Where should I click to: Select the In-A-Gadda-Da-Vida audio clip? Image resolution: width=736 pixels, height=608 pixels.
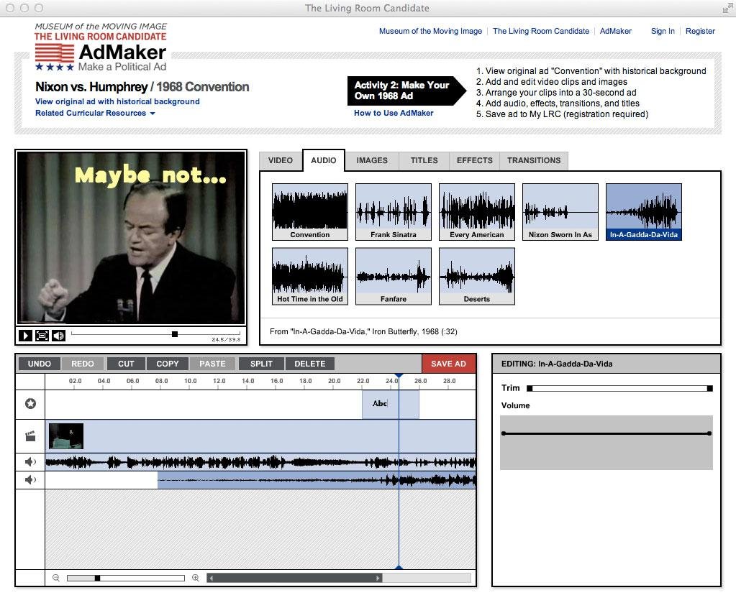coord(643,211)
